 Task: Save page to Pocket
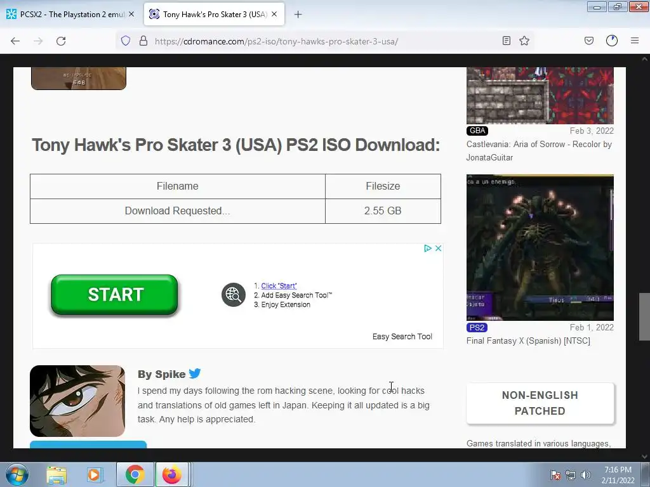click(x=589, y=41)
